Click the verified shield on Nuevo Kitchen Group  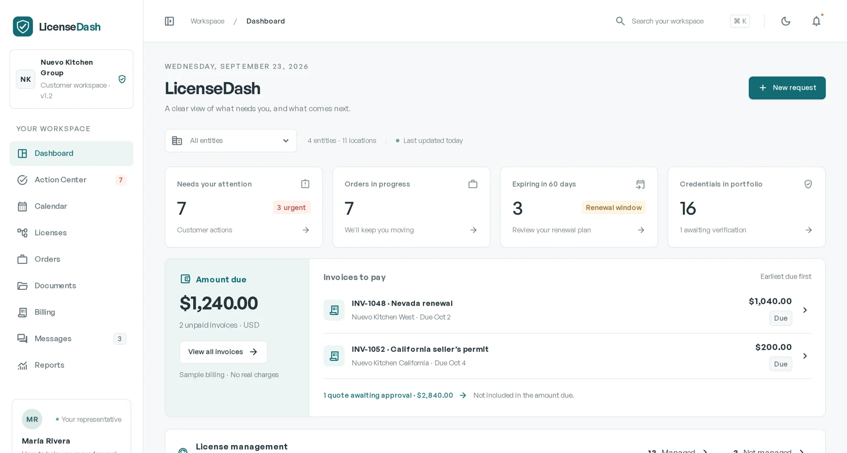[122, 79]
